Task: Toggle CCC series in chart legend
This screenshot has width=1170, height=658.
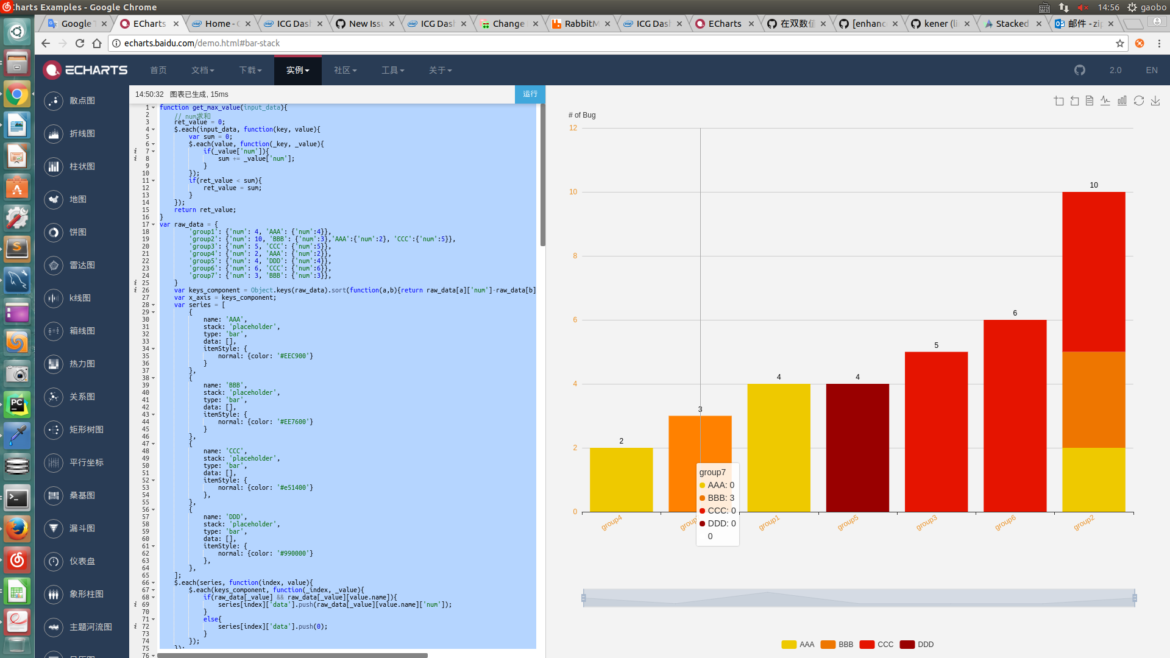Action: 876,645
